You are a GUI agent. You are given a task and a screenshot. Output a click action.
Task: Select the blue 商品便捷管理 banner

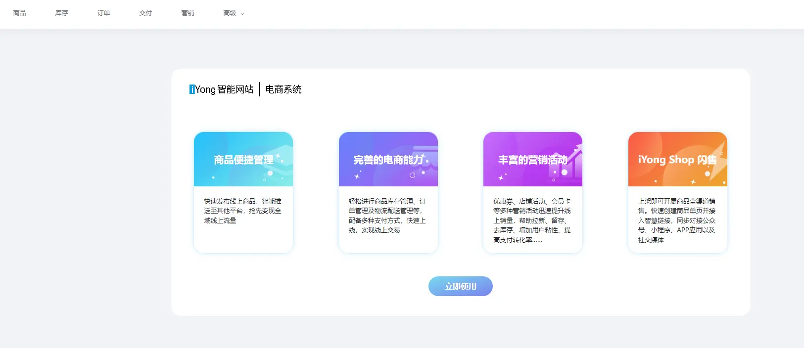[x=243, y=159]
